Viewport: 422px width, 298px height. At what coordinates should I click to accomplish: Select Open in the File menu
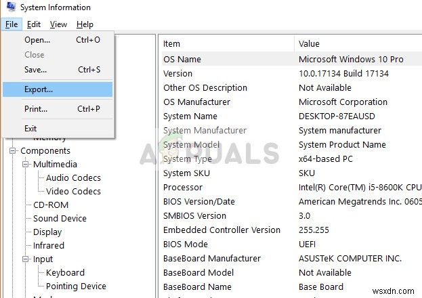(37, 40)
